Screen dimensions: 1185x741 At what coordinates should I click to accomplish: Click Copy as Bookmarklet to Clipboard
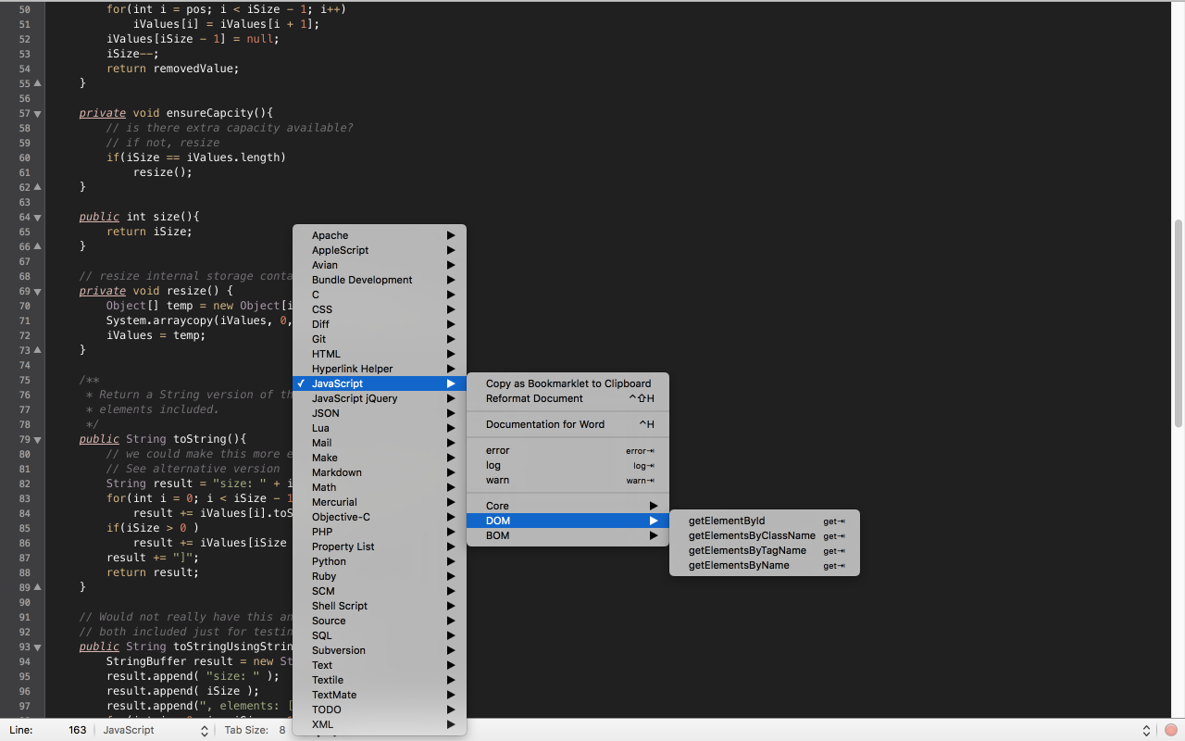click(x=568, y=383)
